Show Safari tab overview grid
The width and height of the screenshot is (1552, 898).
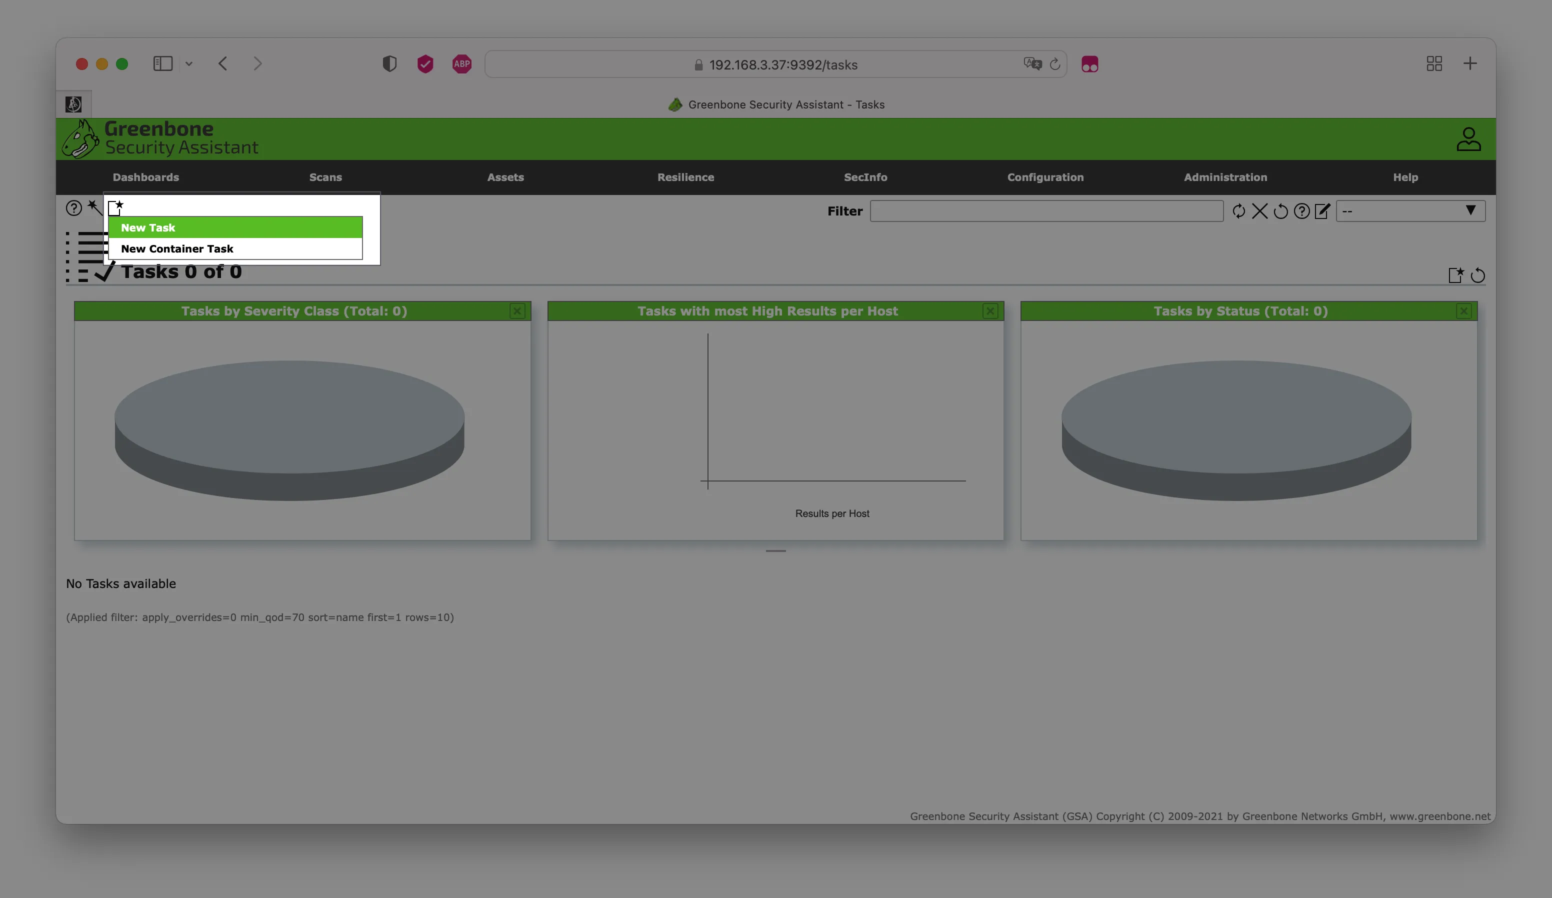[1434, 64]
